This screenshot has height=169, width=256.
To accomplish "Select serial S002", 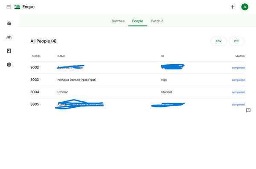I will tap(35, 67).
